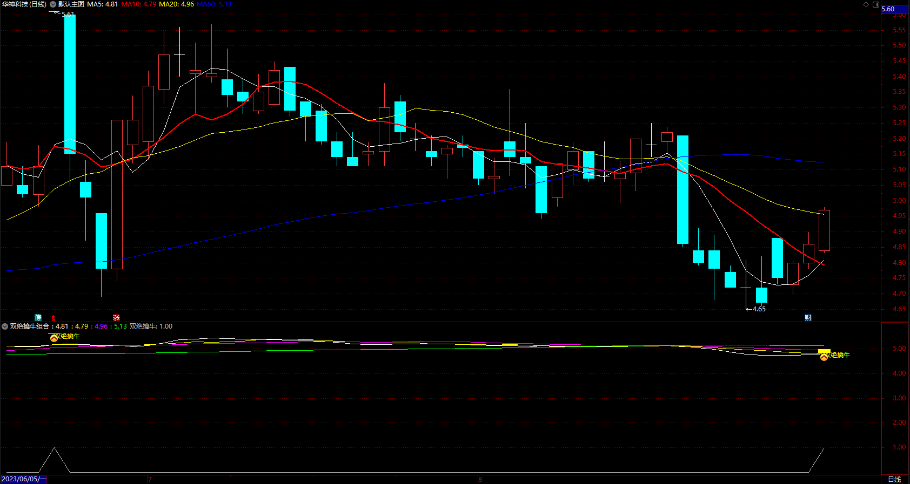Click the diamond icon at the chart's top right
The width and height of the screenshot is (910, 484).
tap(866, 4)
